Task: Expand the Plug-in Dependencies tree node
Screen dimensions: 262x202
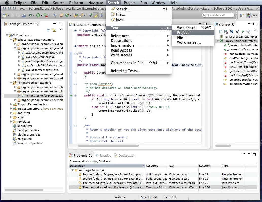Action: (x=11, y=104)
